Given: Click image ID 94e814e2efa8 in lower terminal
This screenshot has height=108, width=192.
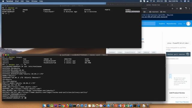Looking at the screenshot, I should tap(50, 63).
